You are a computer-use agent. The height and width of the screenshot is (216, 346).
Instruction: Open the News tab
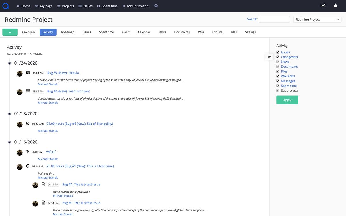tap(162, 32)
